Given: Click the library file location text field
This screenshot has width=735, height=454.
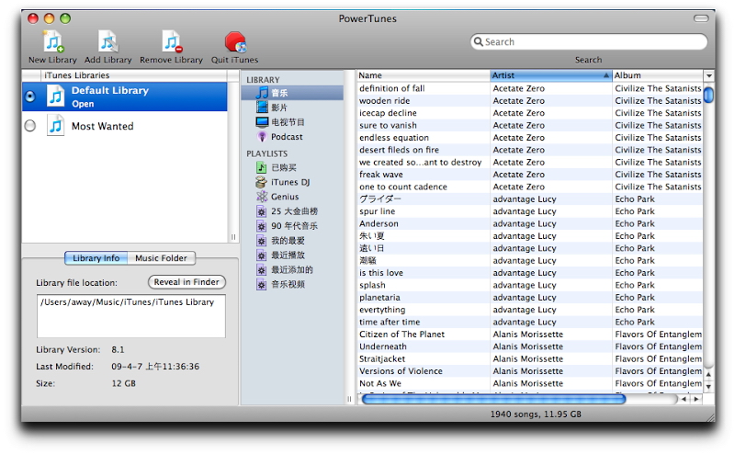Looking at the screenshot, I should 130,315.
